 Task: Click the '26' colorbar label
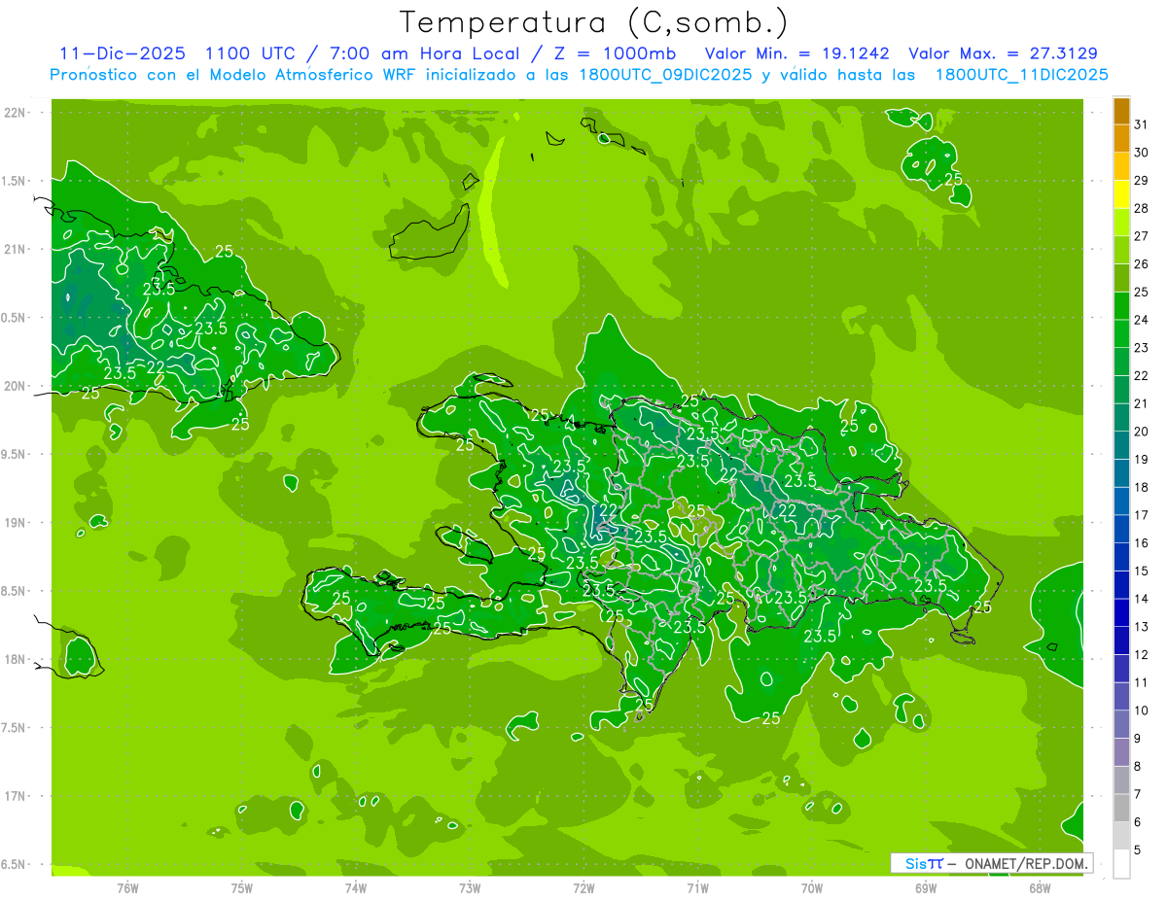coord(1141,263)
